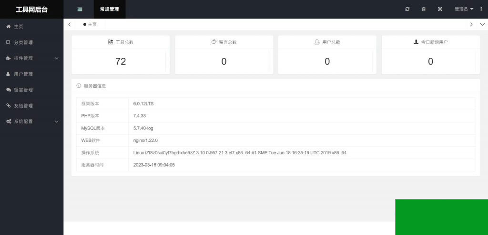Image resolution: width=488 pixels, height=235 pixels.
Task: Open the tab options down-chevron menu
Action: pyautogui.click(x=482, y=25)
